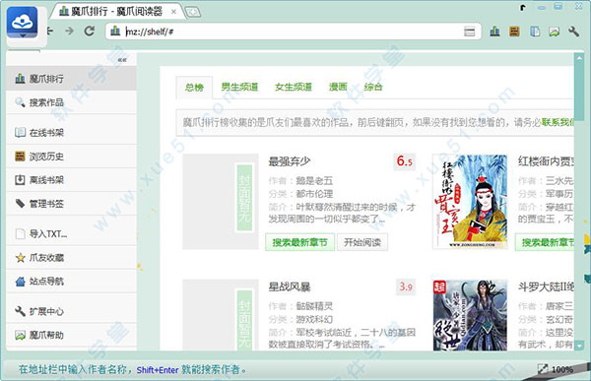Open ranking chart icon in top toolbar
Image resolution: width=591 pixels, height=381 pixels.
494,32
